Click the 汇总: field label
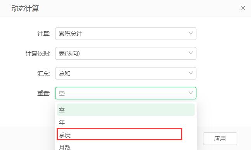This screenshot has width=251, height=150. [44, 74]
